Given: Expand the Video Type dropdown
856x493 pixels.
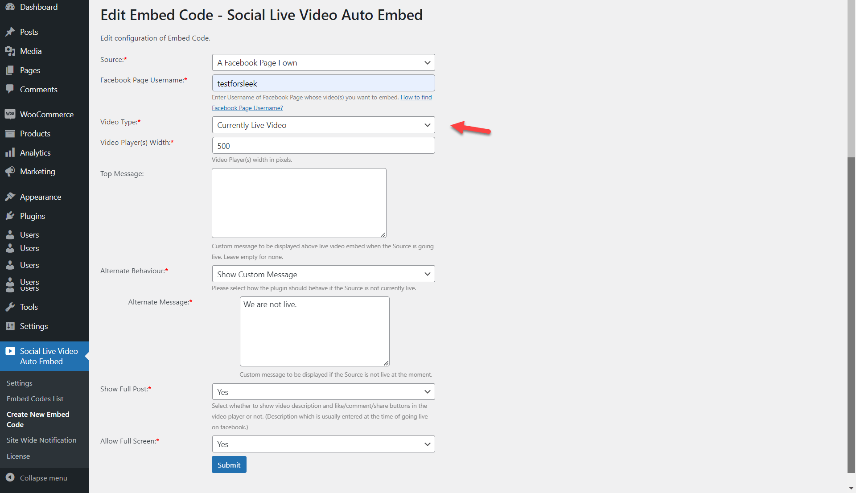Looking at the screenshot, I should pyautogui.click(x=323, y=125).
